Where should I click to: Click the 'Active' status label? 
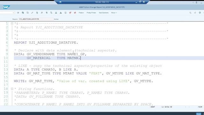click(56, 19)
